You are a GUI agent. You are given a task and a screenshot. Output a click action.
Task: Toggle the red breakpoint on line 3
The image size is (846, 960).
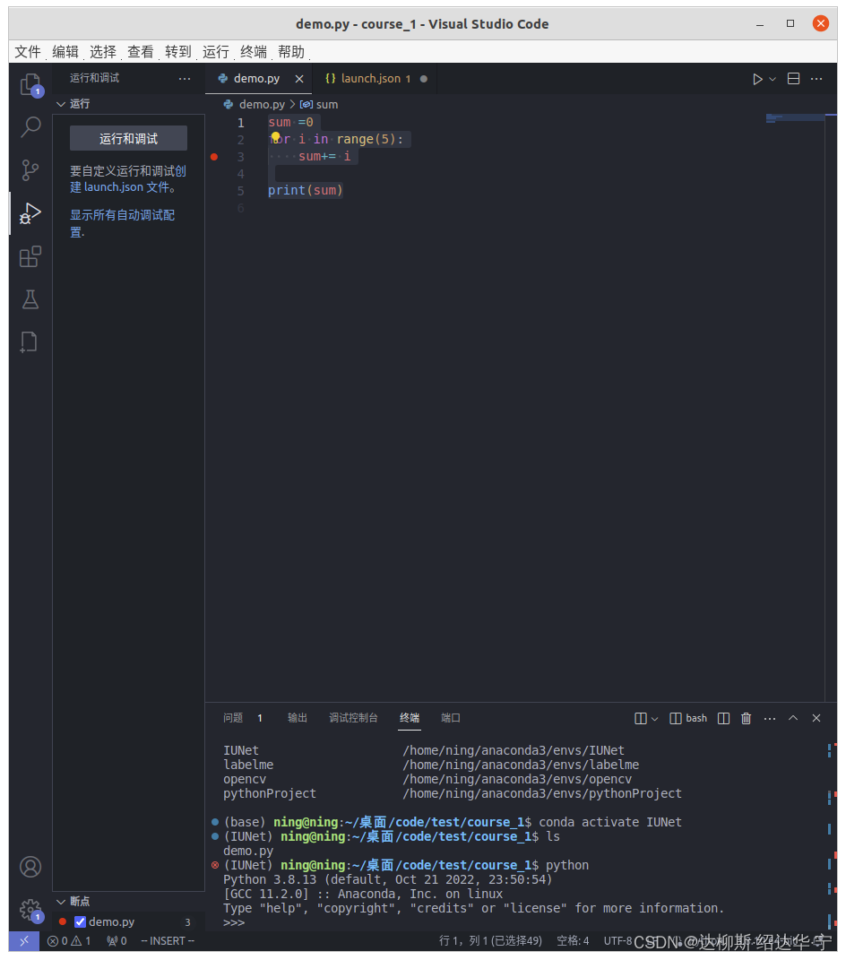click(213, 157)
